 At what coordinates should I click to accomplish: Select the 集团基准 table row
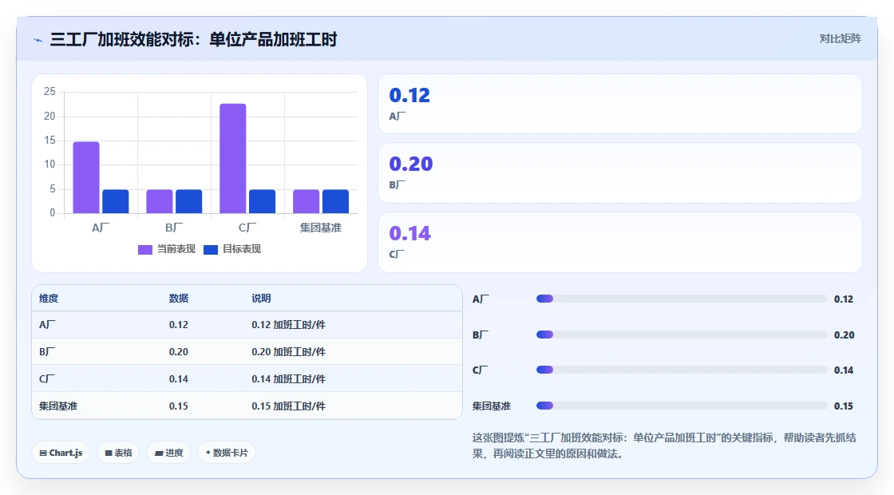click(x=247, y=406)
